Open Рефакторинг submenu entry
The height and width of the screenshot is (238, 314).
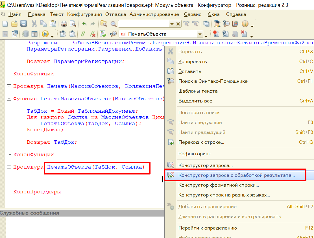tap(239, 154)
